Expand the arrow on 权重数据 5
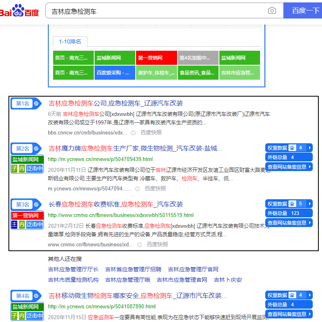 (310, 204)
